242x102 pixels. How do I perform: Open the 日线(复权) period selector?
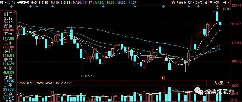click(x=8, y=3)
